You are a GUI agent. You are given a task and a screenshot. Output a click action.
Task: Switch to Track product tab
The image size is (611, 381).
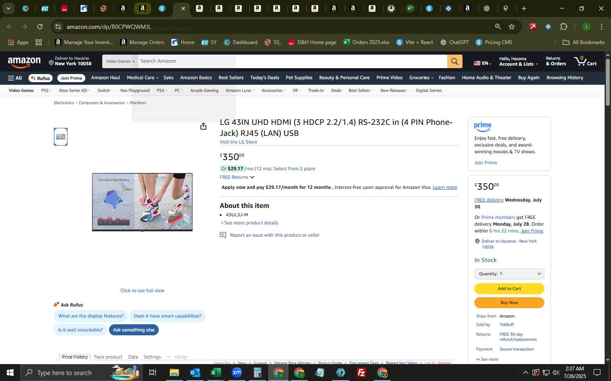pos(108,357)
